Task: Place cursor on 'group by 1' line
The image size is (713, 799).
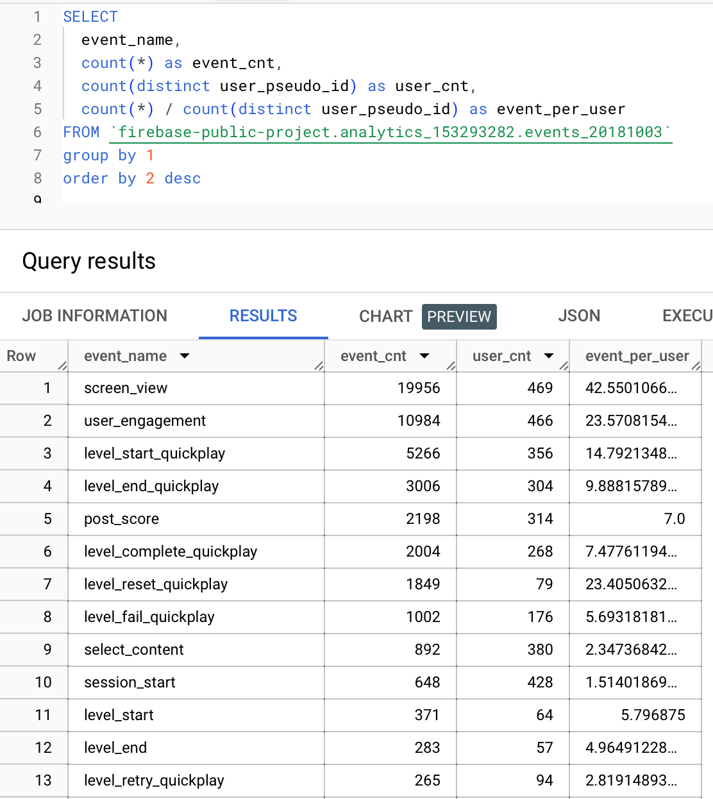Action: pos(108,155)
